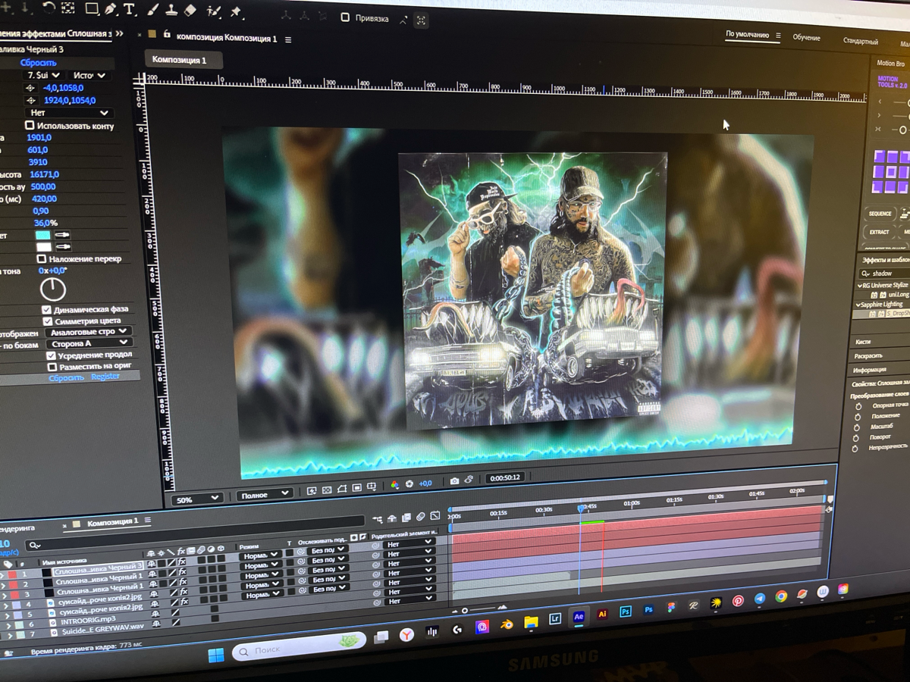
Task: Open the Информация panel header
Action: coord(869,370)
